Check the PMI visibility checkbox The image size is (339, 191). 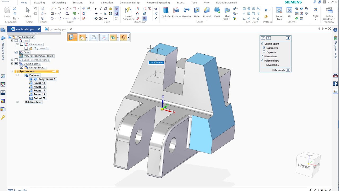(16, 41)
